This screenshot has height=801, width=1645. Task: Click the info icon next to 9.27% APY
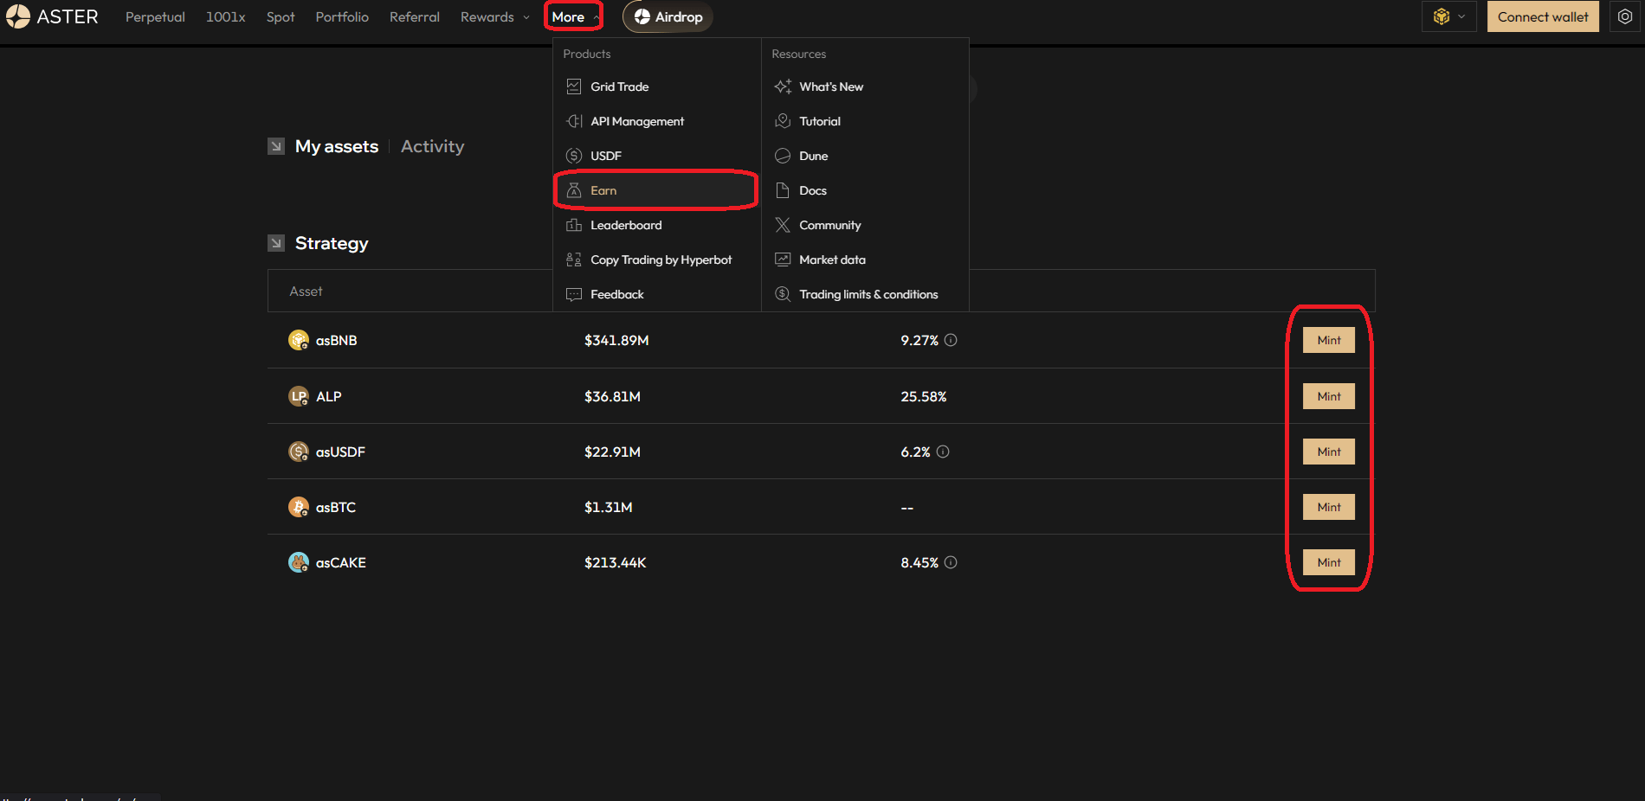951,340
